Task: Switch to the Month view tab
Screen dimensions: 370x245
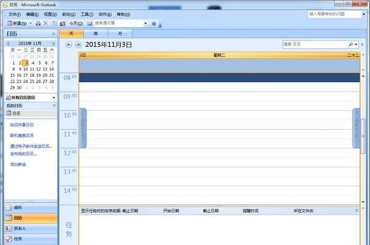Action: tap(120, 33)
